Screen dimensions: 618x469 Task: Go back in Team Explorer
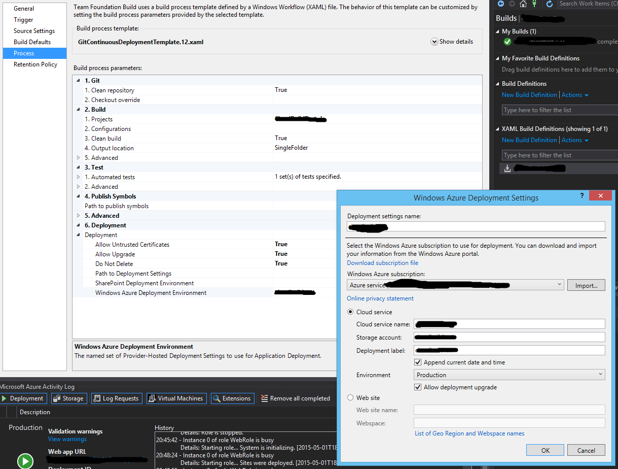coord(501,4)
